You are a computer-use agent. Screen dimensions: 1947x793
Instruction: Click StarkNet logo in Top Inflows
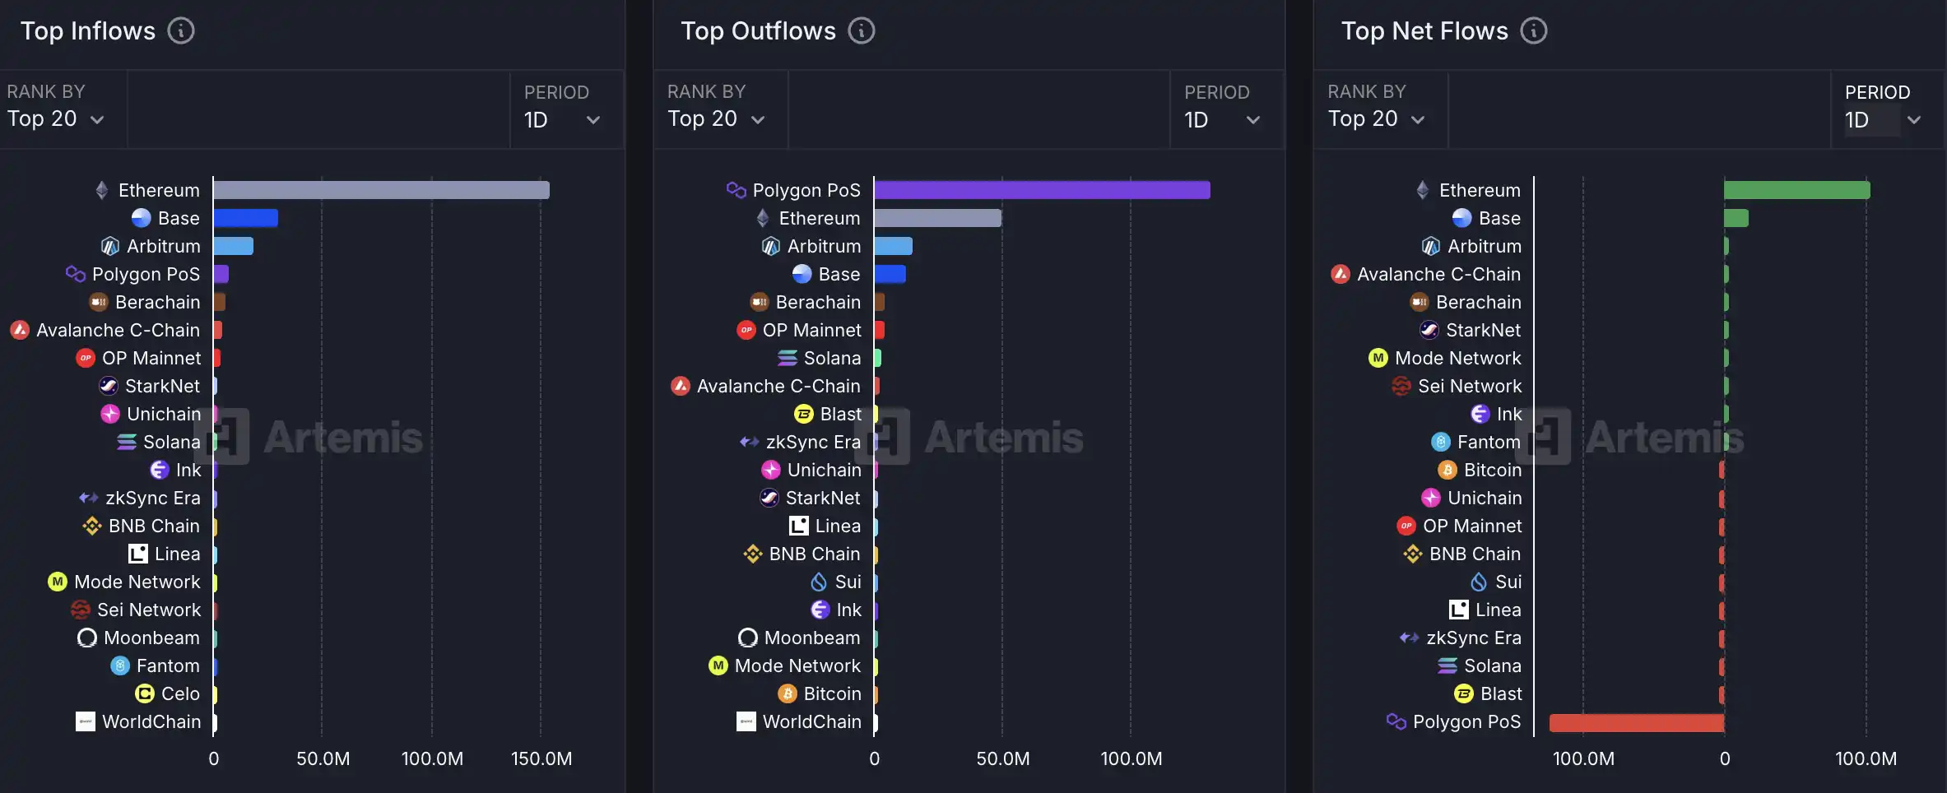pos(109,386)
